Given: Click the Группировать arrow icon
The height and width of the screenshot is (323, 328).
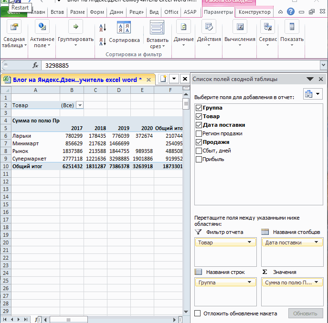Looking at the screenshot, I should 76,27.
